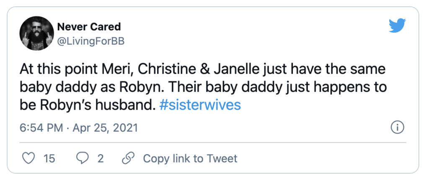
Task: Click the 6:54 PM time text
Action: (x=41, y=127)
